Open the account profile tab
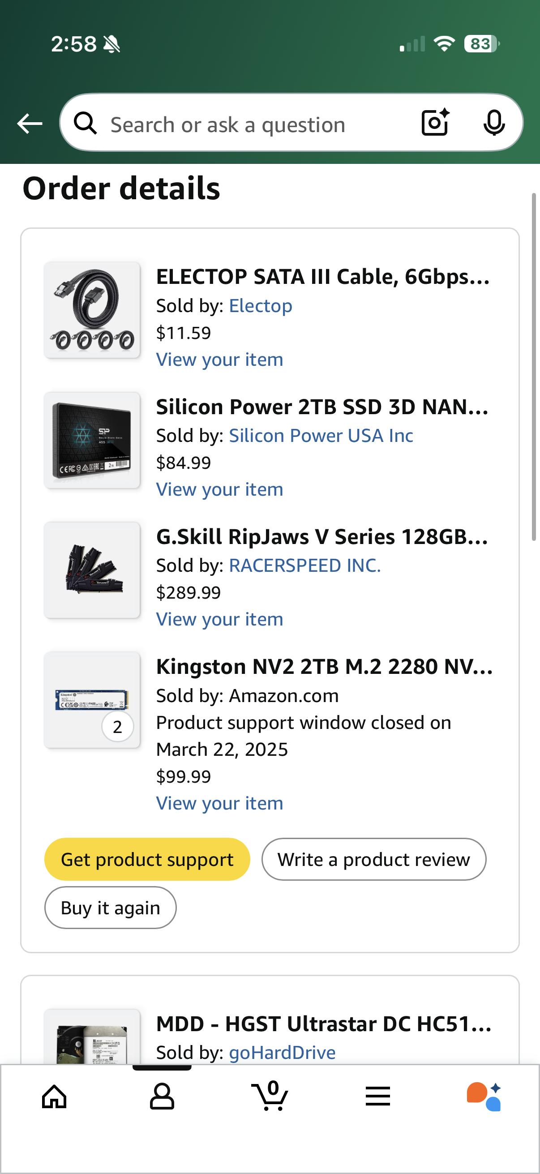Viewport: 540px width, 1174px height. 162,1096
